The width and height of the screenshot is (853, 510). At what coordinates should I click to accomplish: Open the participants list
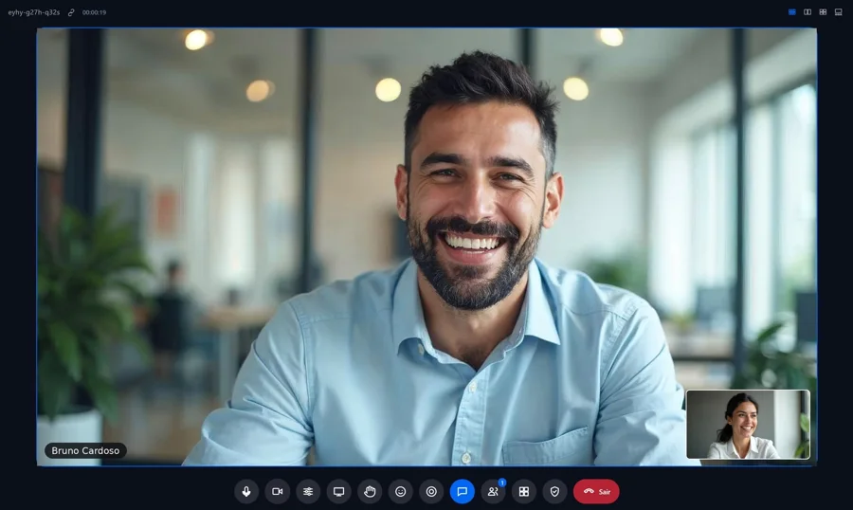click(x=494, y=491)
